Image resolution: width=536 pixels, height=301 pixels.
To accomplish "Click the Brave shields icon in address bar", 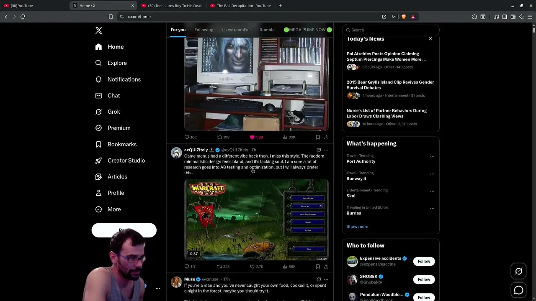I will coord(404,17).
